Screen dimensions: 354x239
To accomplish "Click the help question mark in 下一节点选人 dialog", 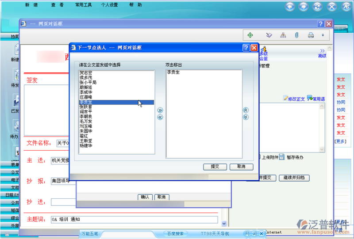I will coord(246,48).
